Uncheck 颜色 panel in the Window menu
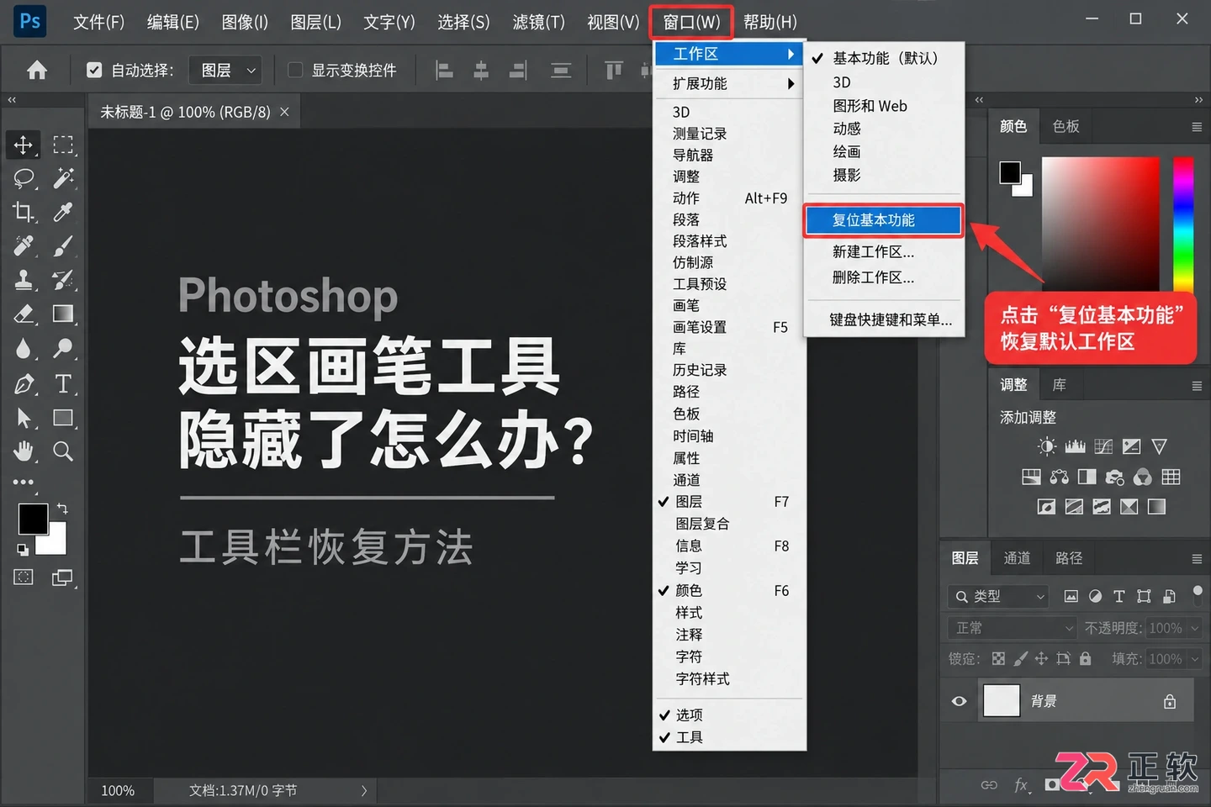 pos(730,590)
